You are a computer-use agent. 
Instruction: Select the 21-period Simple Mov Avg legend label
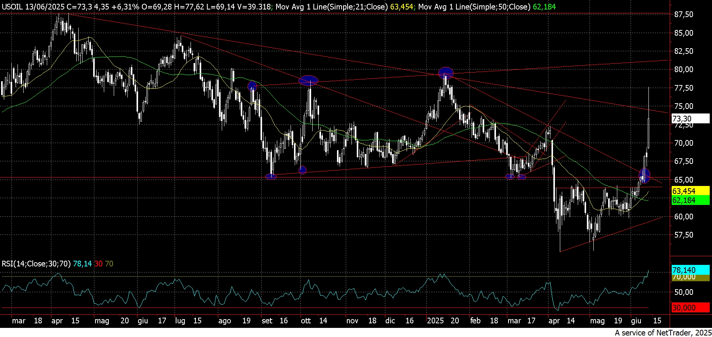[332, 6]
